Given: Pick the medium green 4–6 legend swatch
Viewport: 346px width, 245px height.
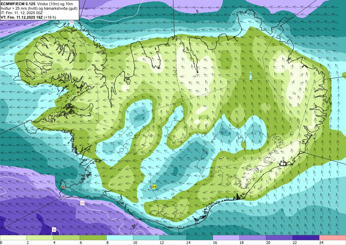Looking at the screenshot, I should (x=66, y=238).
